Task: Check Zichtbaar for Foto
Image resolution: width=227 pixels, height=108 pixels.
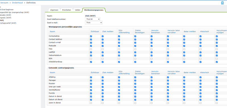Action: point(91,49)
